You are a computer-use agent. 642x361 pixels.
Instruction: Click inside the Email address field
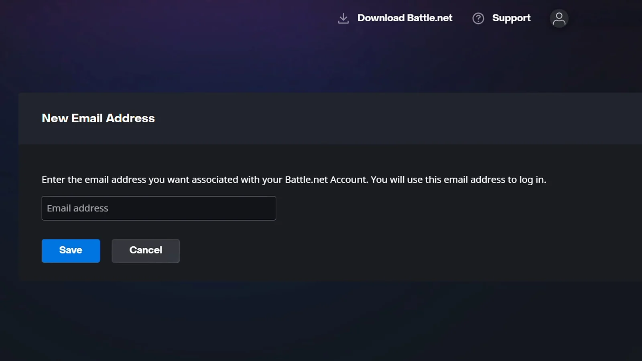coord(158,208)
